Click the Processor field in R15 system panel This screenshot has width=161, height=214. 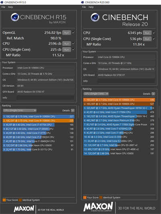click(45, 68)
